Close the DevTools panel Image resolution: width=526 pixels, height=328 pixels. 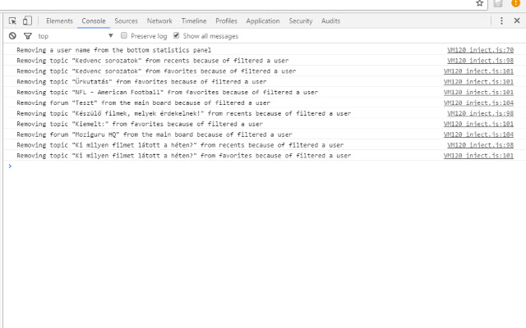click(517, 20)
